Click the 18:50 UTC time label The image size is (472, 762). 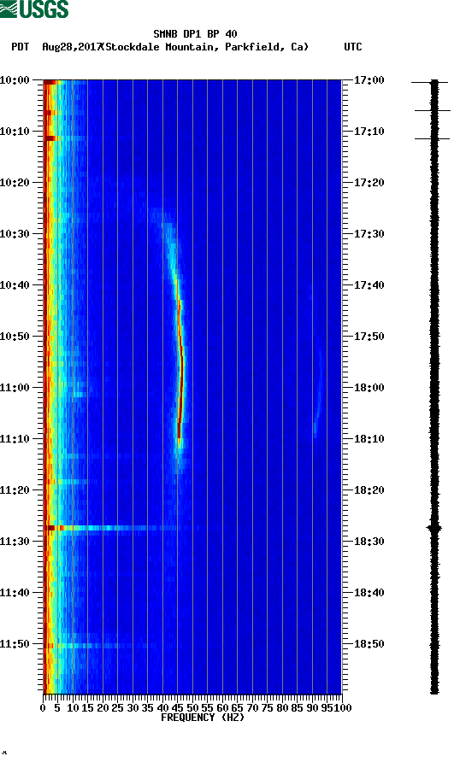[x=369, y=644]
